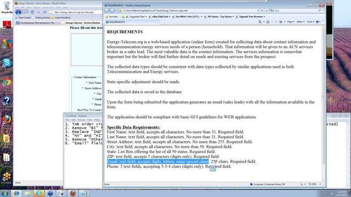Expand the eBay Daily Deal dropdown
351x197 pixels.
(169, 17)
